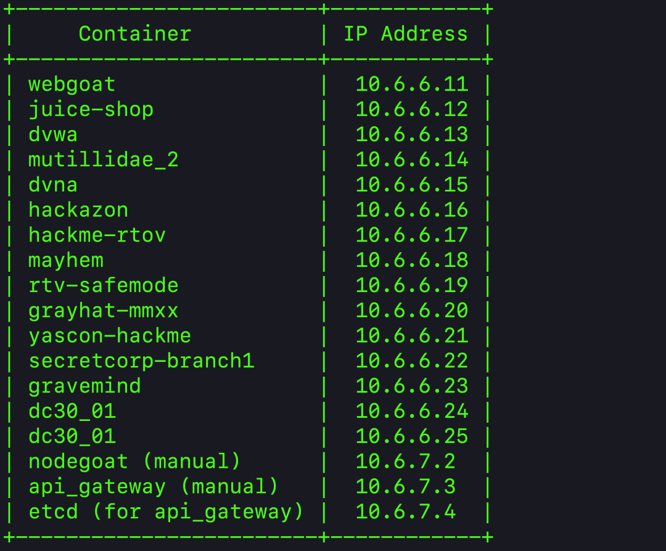Select the gravemind container text

pyautogui.click(x=84, y=386)
